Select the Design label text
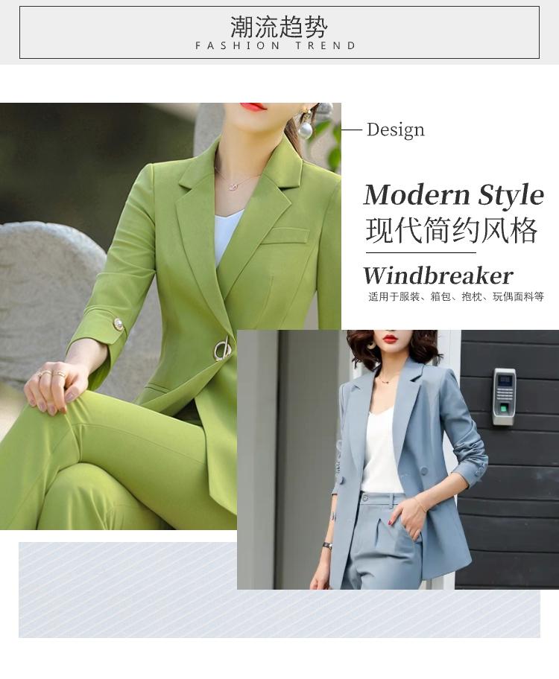The height and width of the screenshot is (679, 559). tap(396, 130)
